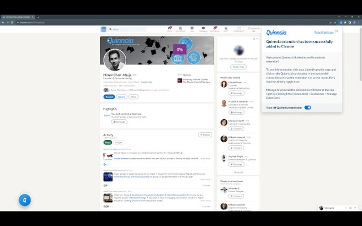Expand the For Business dropdown
Image resolution: width=362 pixels, height=226 pixels.
tap(238, 28)
